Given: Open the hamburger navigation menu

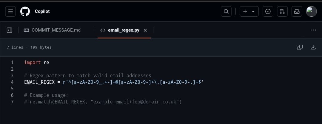Looking at the screenshot, I should point(10,11).
